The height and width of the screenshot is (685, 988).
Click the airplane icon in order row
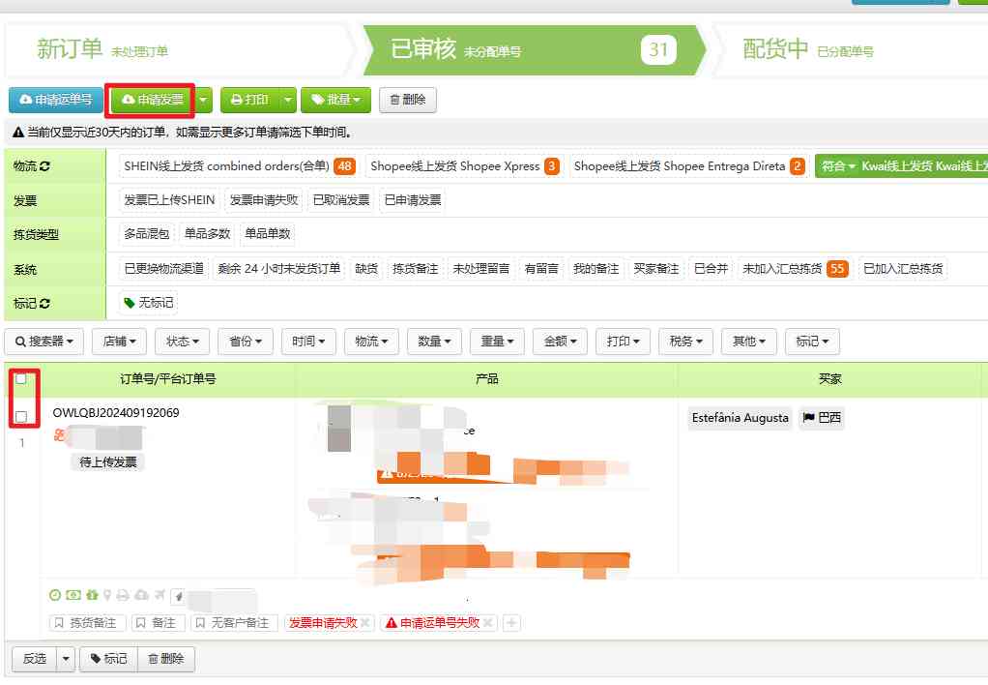[159, 594]
